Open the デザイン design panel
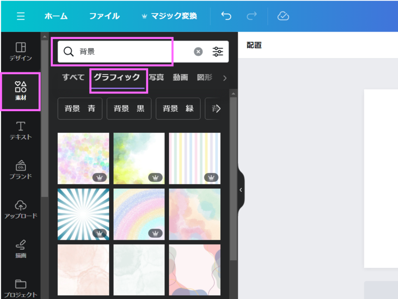This screenshot has width=398, height=299. [21, 52]
